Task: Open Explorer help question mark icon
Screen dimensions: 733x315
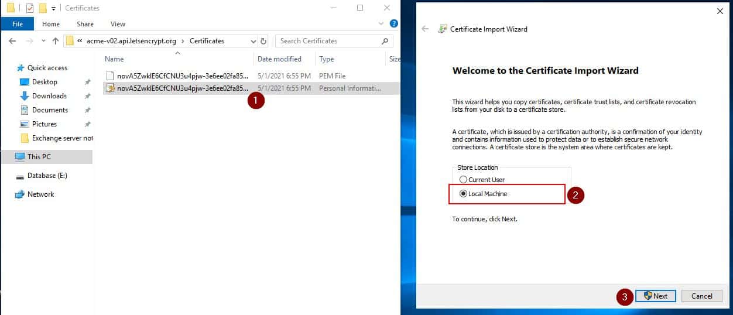Action: [394, 23]
